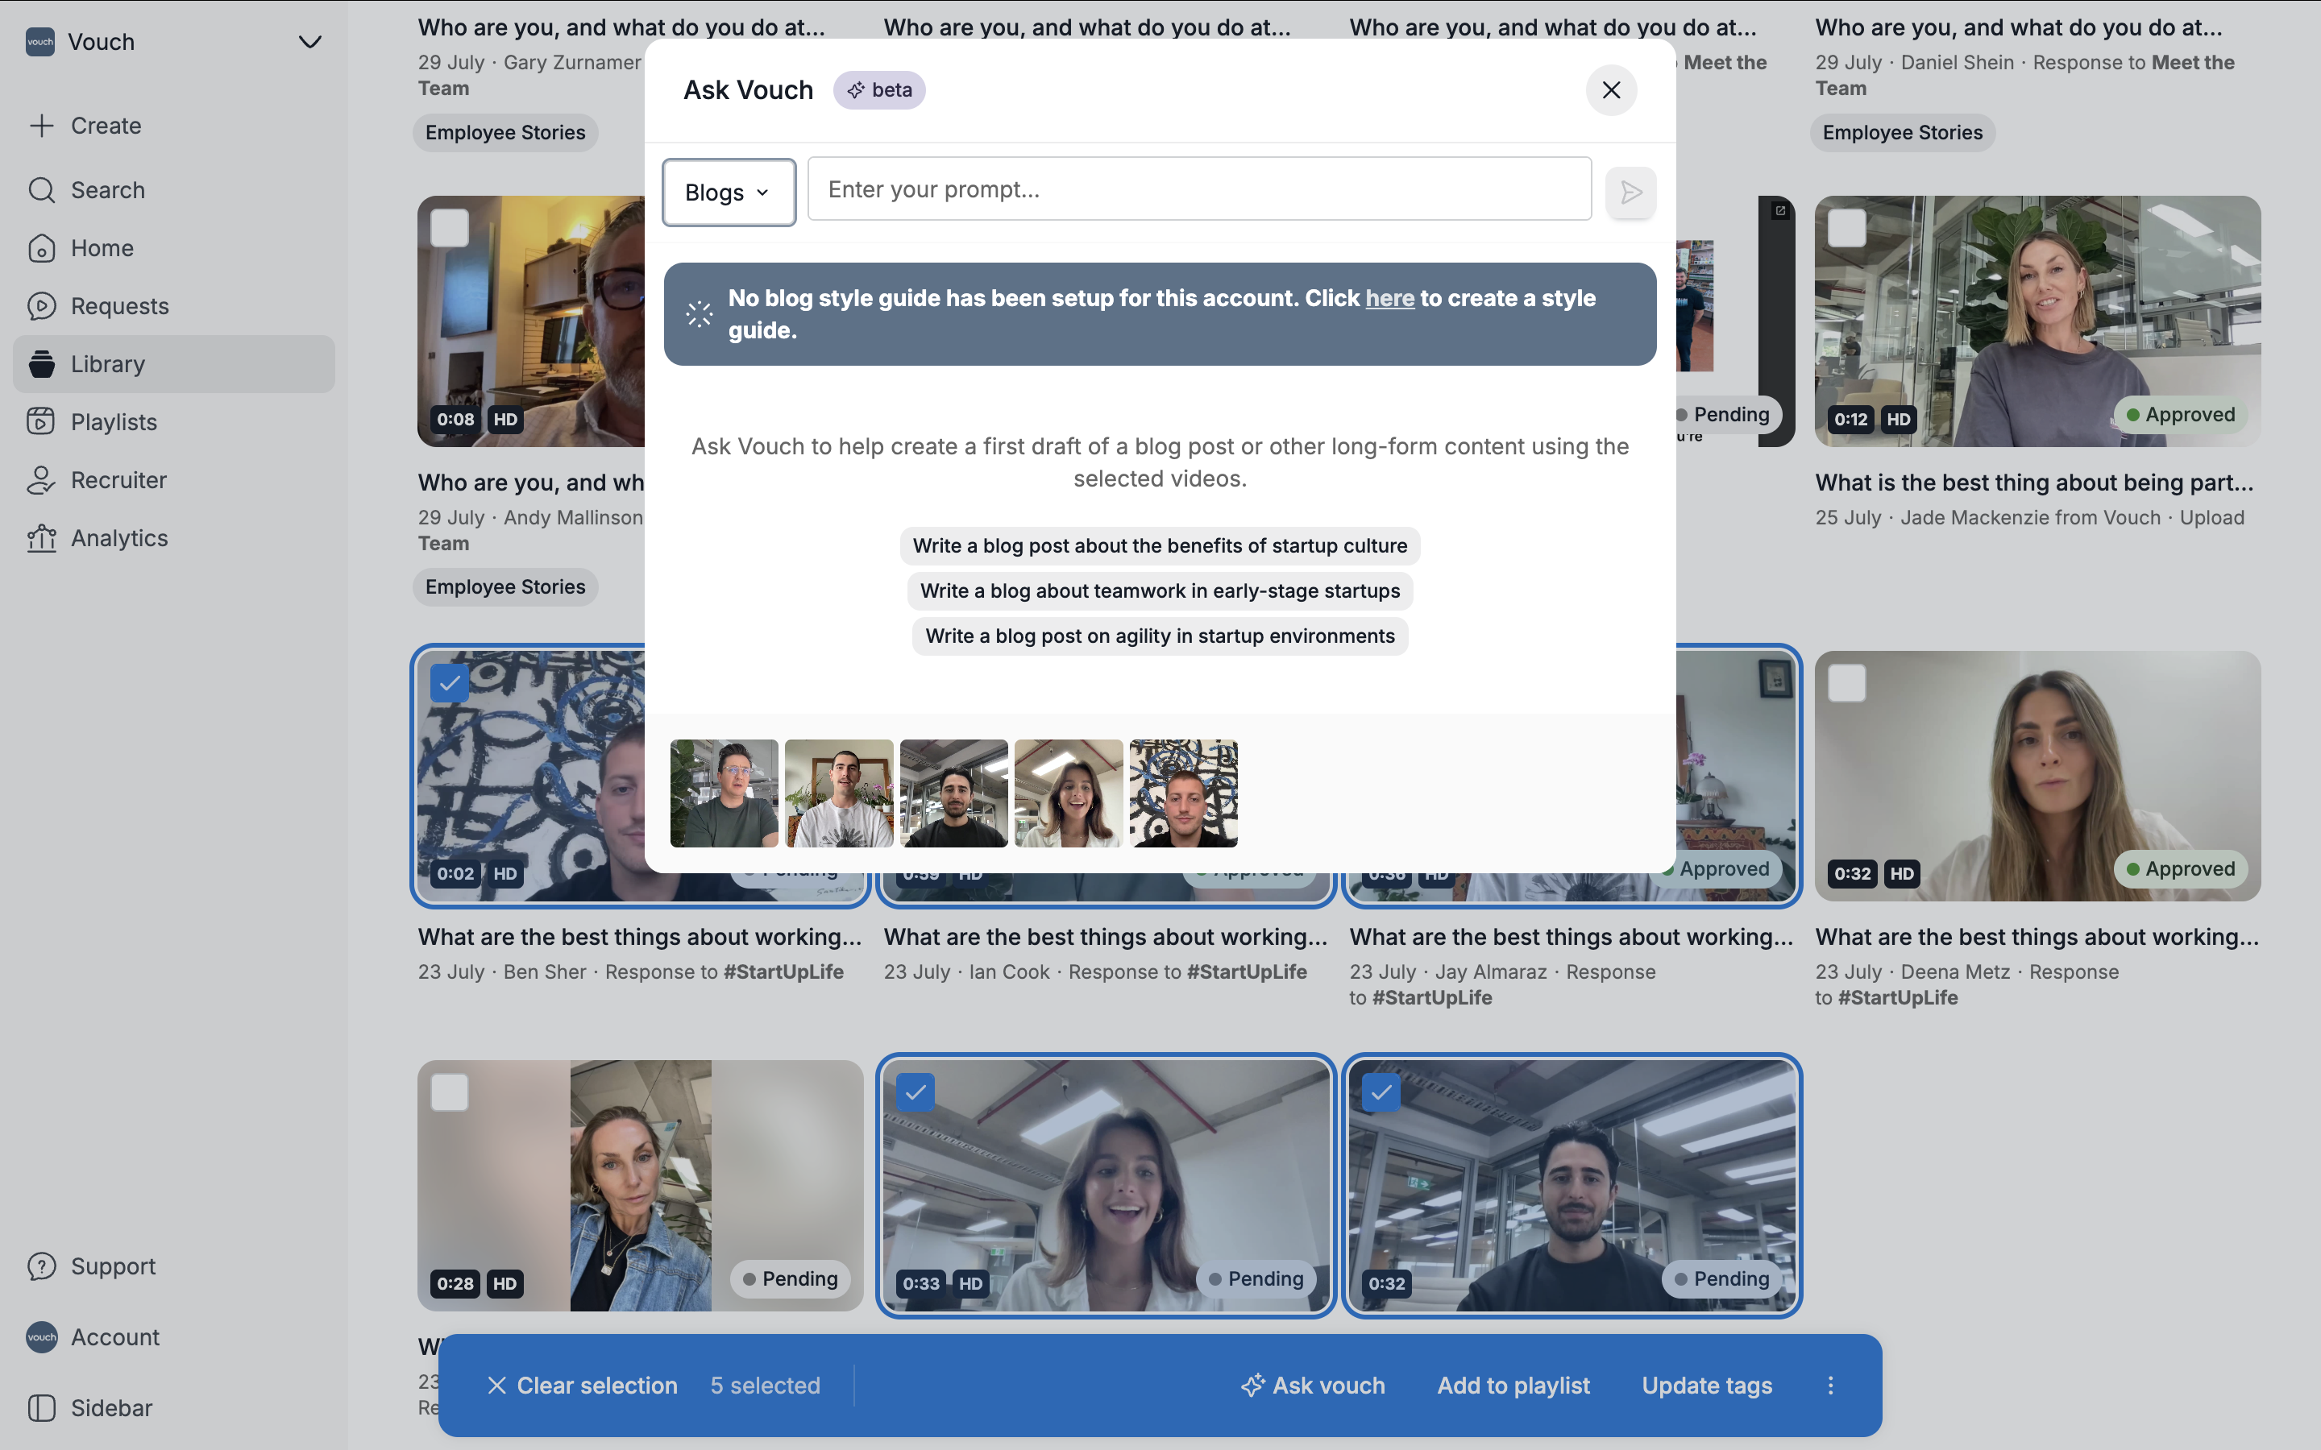Choose 'teamwork in early-stage startups' suggestion

click(1160, 590)
